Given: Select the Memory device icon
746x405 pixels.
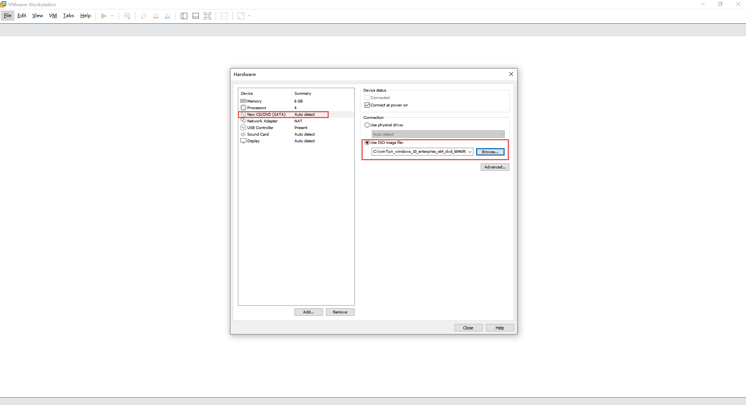Looking at the screenshot, I should pyautogui.click(x=243, y=101).
